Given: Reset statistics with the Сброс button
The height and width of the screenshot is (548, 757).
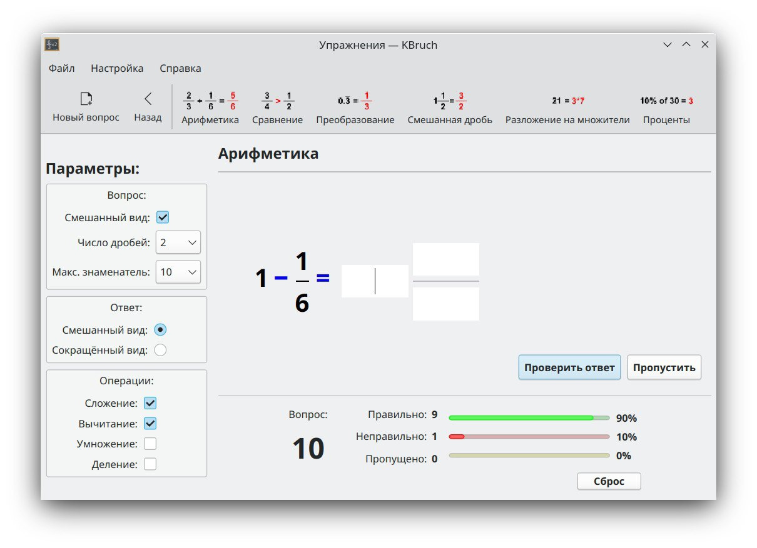Looking at the screenshot, I should pyautogui.click(x=609, y=482).
